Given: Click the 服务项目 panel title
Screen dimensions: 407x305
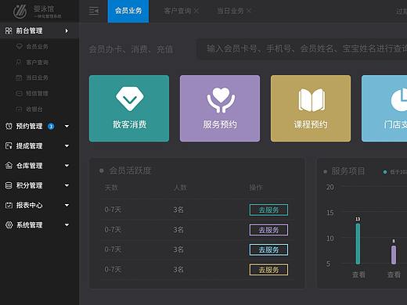Looking at the screenshot, I should [348, 171].
